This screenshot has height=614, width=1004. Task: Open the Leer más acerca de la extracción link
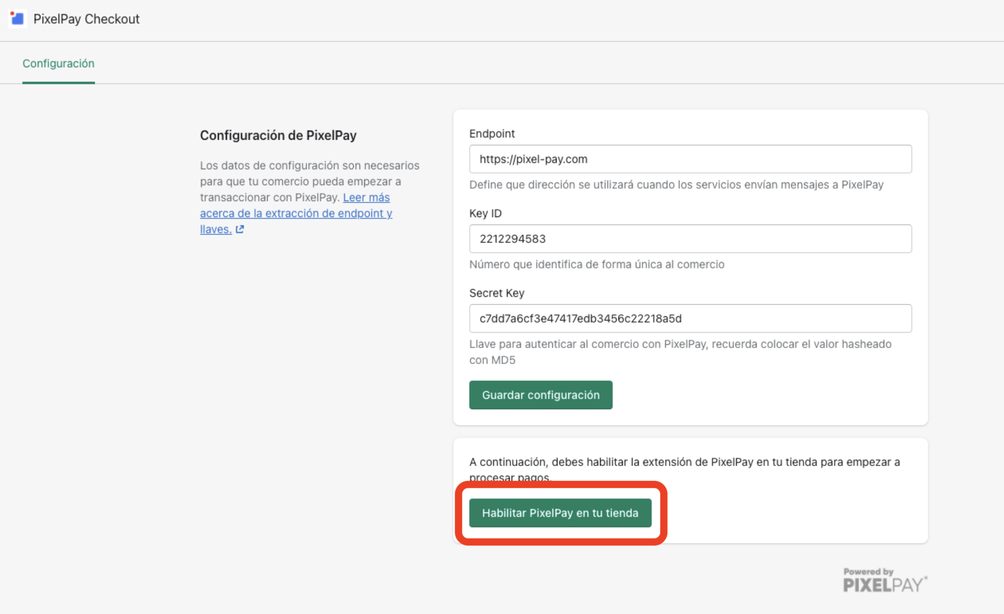(296, 213)
